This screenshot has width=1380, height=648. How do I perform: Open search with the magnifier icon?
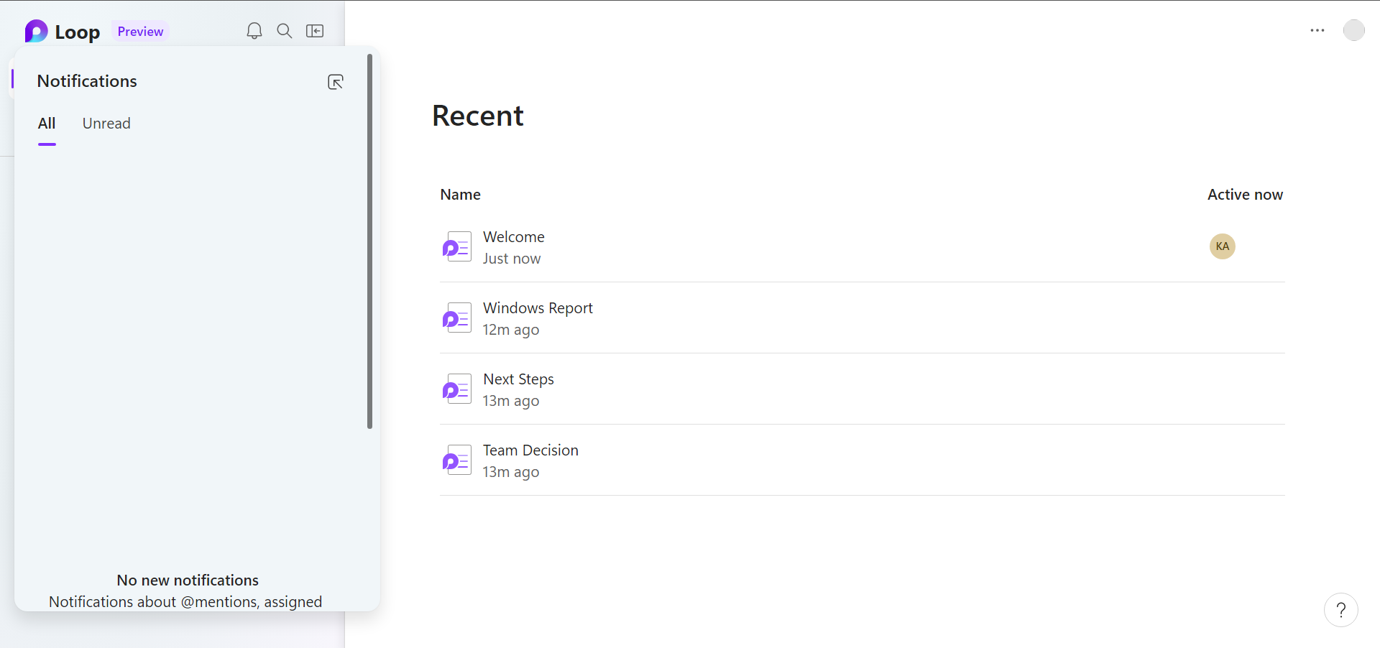click(285, 31)
